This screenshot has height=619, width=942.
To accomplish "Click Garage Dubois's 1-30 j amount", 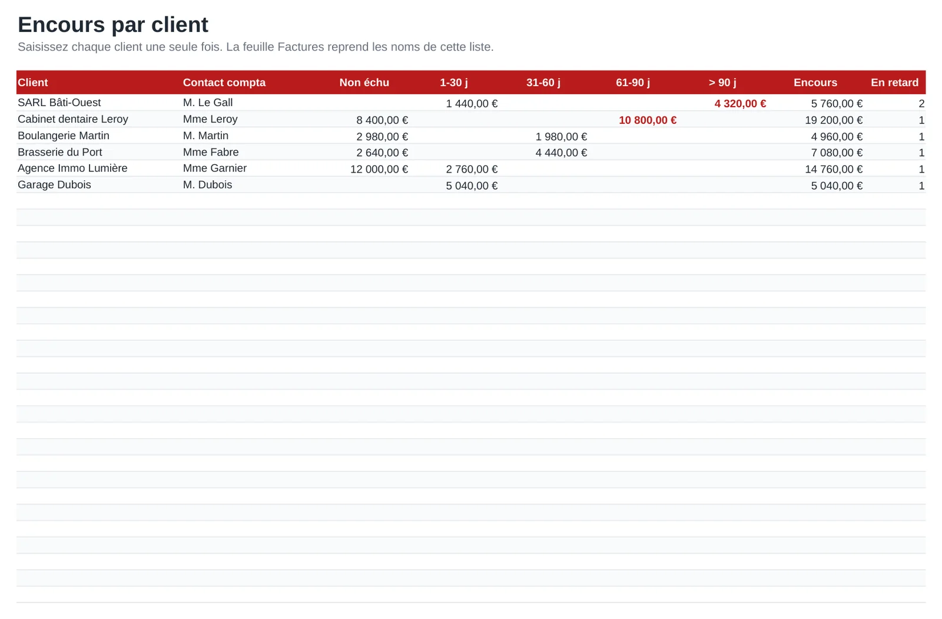I will 472,186.
